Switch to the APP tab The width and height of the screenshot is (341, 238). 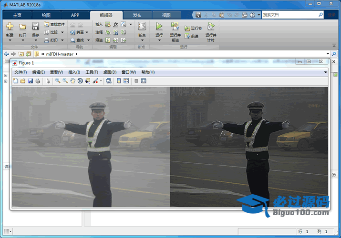[x=75, y=15]
